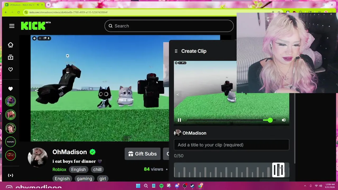Click the site info icon in address bar
The height and width of the screenshot is (190, 338).
point(26,12)
